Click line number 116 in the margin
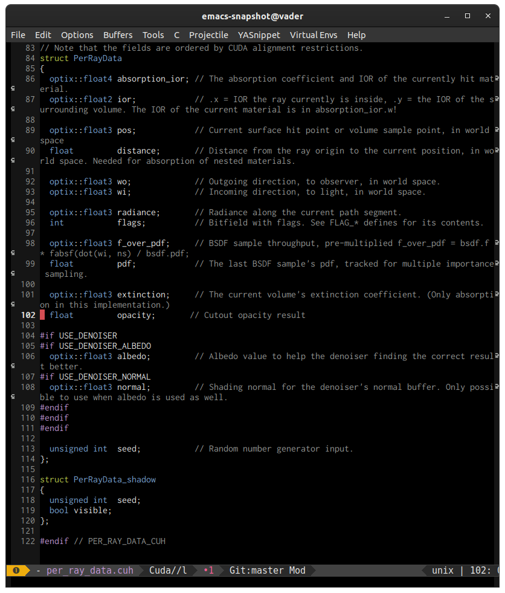Screen dimensions: 505x593 tap(28, 479)
